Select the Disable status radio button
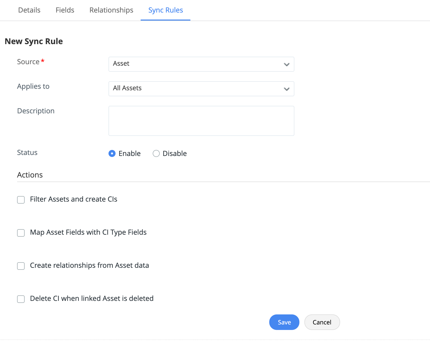Image resolution: width=430 pixels, height=344 pixels. [x=156, y=153]
